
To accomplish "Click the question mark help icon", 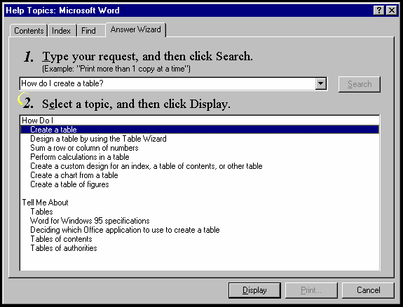I will (379, 11).
